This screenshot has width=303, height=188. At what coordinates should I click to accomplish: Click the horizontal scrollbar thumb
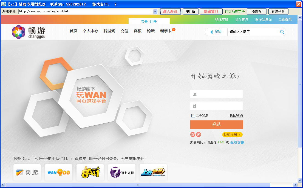coord(138,185)
